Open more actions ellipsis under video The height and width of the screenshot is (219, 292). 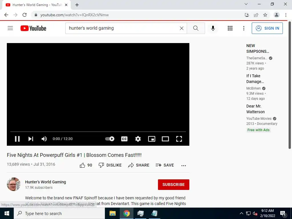(x=184, y=166)
